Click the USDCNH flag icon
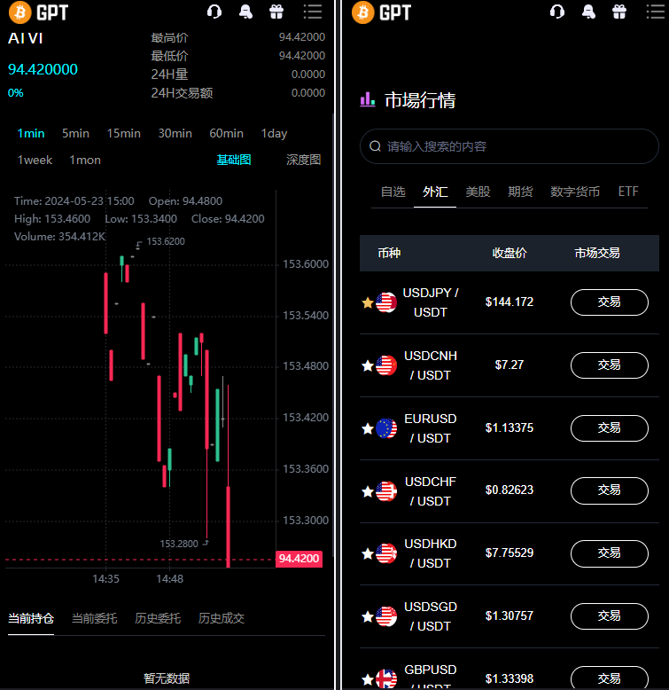This screenshot has height=690, width=669. point(386,365)
